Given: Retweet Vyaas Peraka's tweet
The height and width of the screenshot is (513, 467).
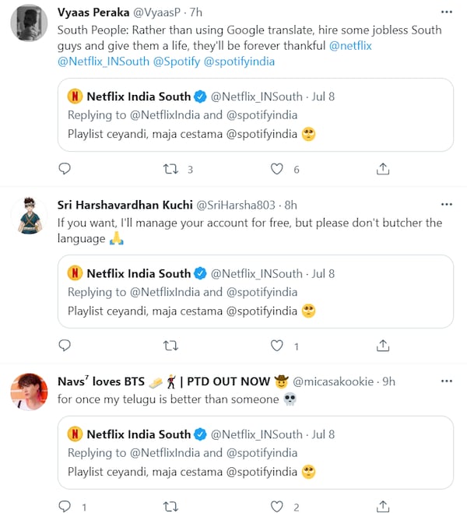Looking at the screenshot, I should point(170,169).
